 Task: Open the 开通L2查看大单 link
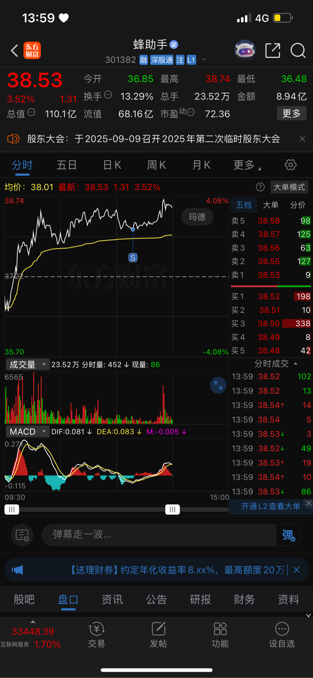click(271, 506)
